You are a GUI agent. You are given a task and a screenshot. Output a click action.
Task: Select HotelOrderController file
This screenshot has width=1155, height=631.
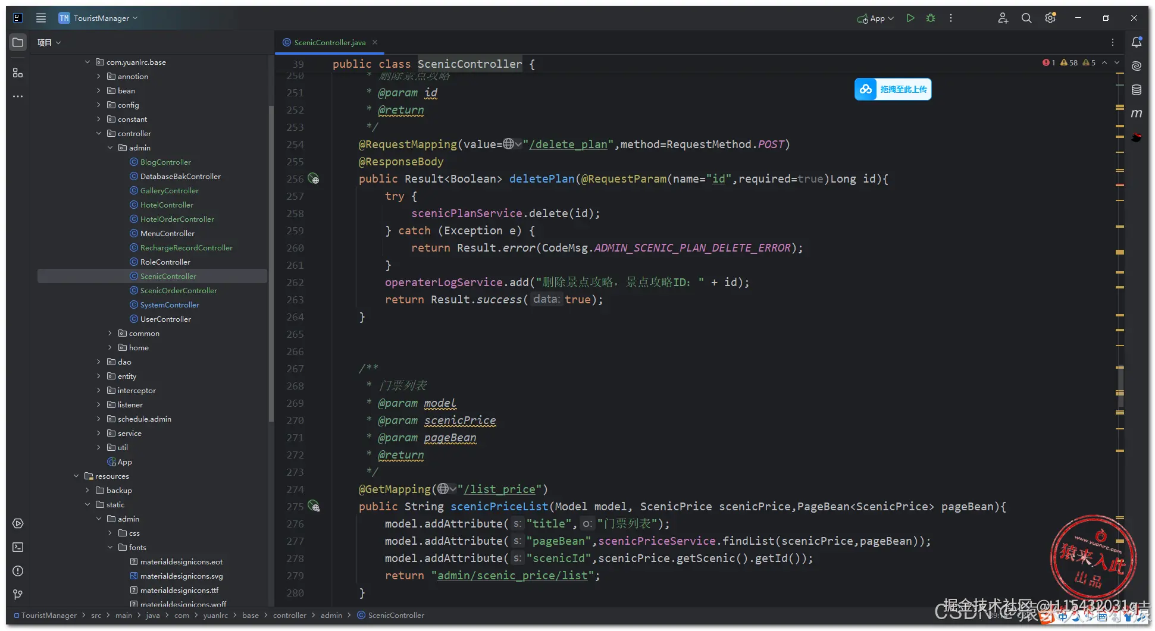point(177,219)
